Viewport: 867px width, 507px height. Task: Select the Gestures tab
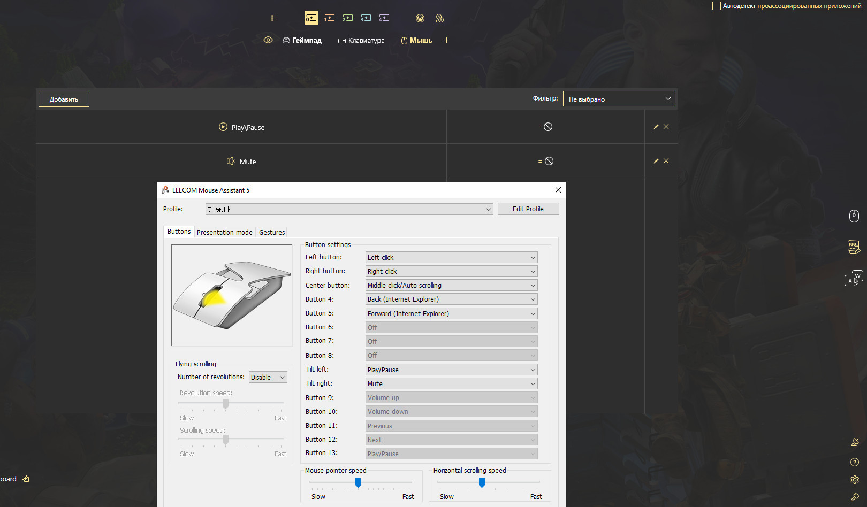point(272,232)
